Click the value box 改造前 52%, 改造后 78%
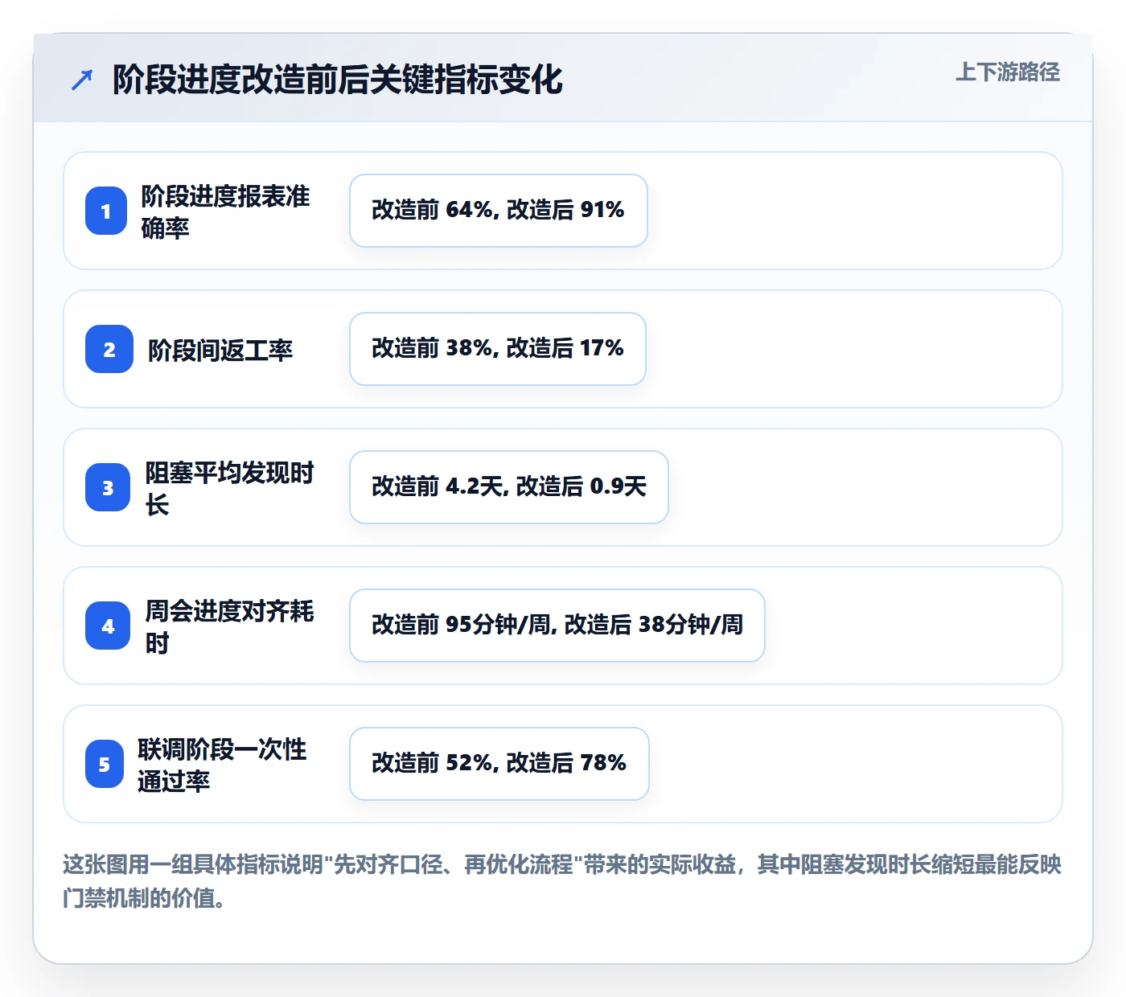Viewport: 1126px width, 997px height. pyautogui.click(x=499, y=764)
